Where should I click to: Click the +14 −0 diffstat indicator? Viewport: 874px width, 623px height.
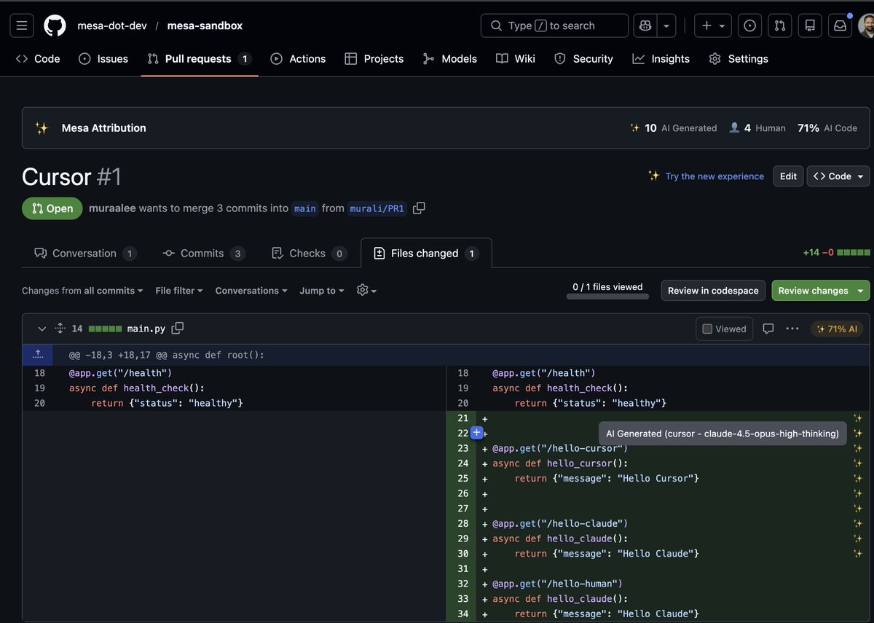coord(836,253)
